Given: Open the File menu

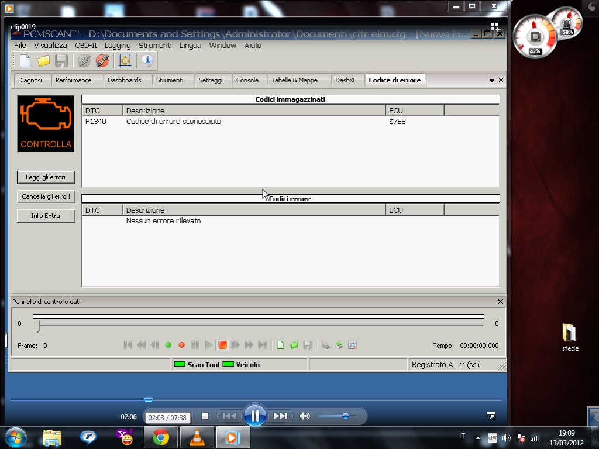Looking at the screenshot, I should [x=20, y=46].
